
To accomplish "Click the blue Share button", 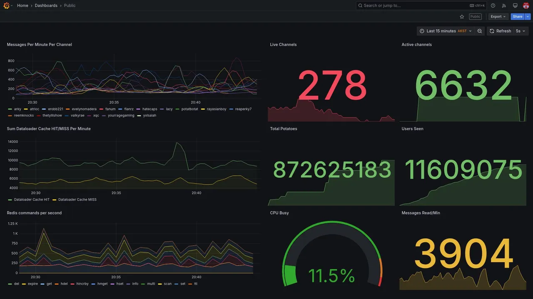I will coord(518,17).
